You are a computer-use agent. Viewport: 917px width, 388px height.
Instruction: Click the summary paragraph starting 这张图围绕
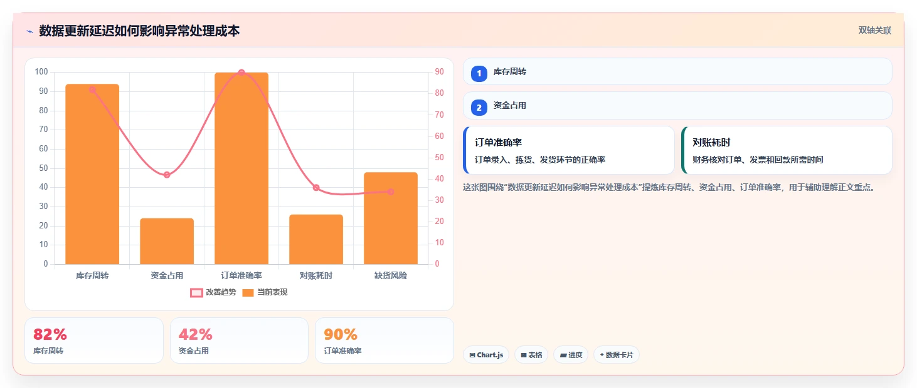point(669,187)
